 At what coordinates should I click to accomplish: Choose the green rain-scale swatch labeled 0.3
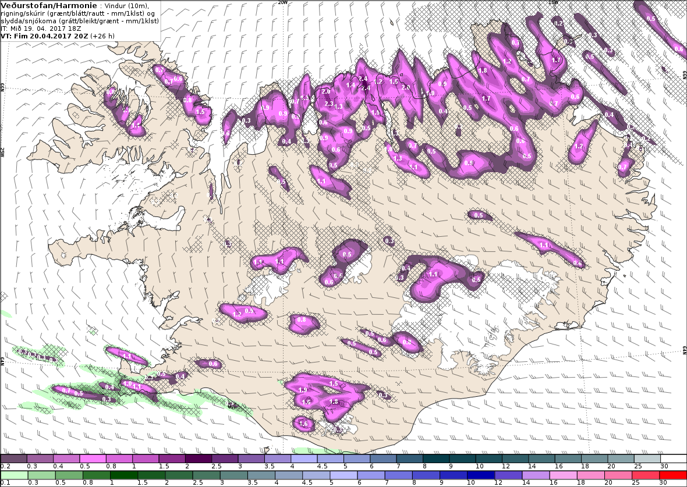tap(41, 475)
